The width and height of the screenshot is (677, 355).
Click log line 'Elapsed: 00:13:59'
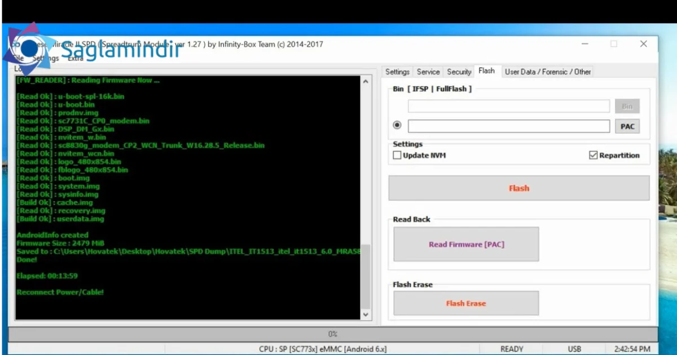click(47, 276)
